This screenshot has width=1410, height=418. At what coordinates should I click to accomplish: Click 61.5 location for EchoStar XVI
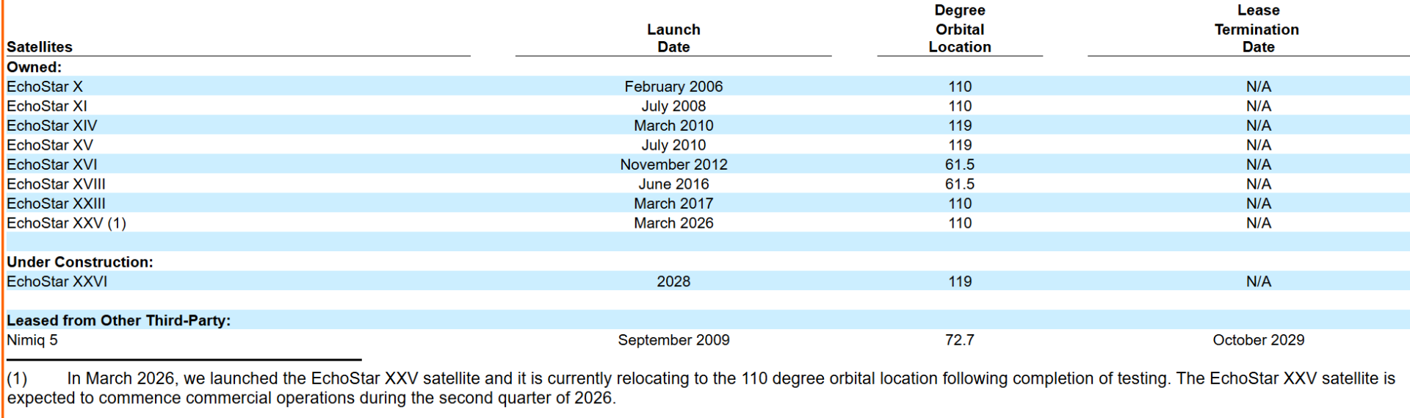960,165
